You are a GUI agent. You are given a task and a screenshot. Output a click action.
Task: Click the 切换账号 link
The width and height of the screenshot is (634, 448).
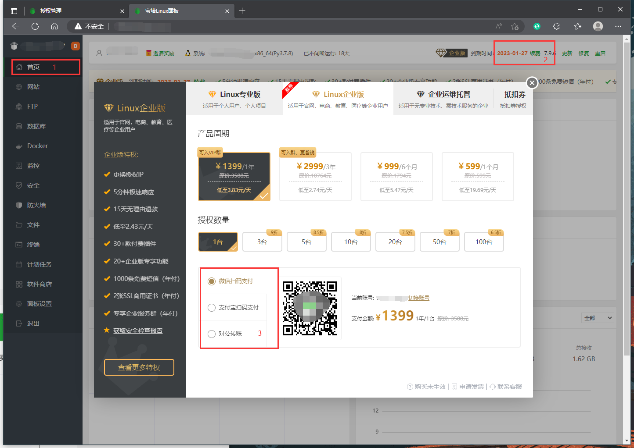(419, 298)
